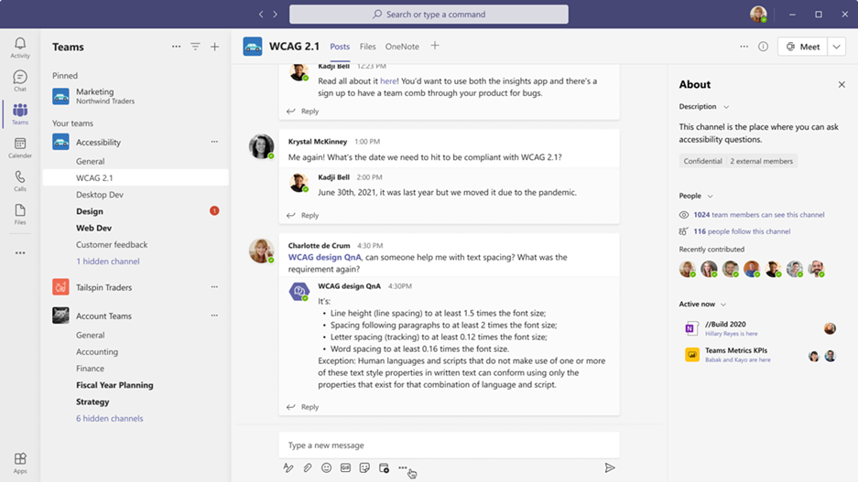Join or create a team plus icon
The height and width of the screenshot is (482, 858).
point(214,47)
